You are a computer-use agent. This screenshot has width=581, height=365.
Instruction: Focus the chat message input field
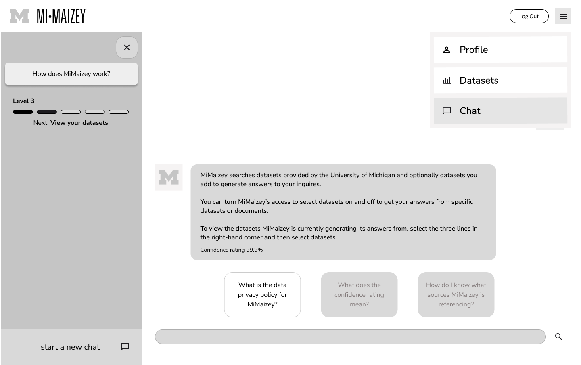pyautogui.click(x=350, y=337)
